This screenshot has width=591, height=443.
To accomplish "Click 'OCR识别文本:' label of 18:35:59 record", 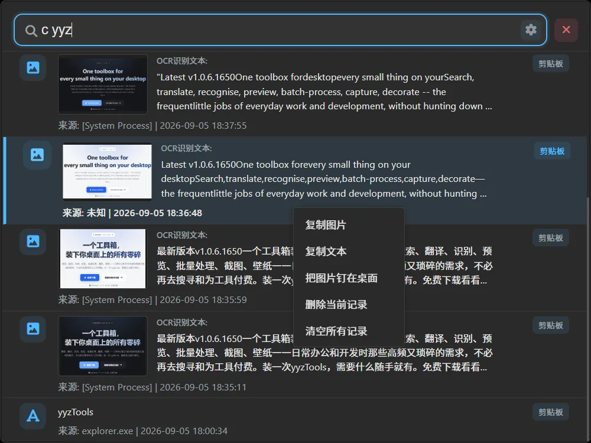I will (x=181, y=235).
